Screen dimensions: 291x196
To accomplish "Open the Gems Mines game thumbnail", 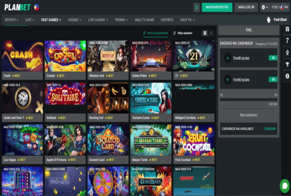I will pos(151,181).
